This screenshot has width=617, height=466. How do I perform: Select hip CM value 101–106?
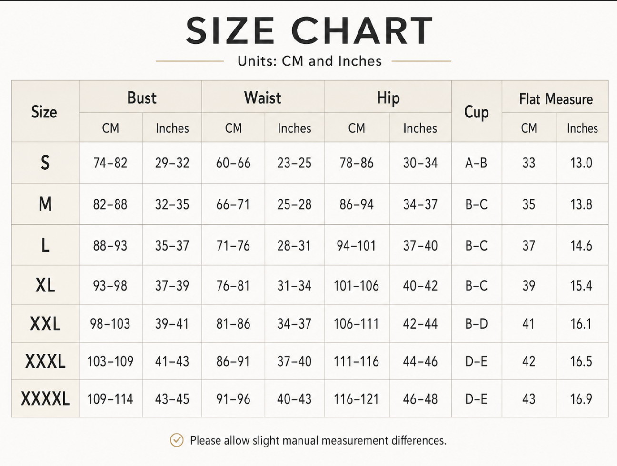point(356,286)
